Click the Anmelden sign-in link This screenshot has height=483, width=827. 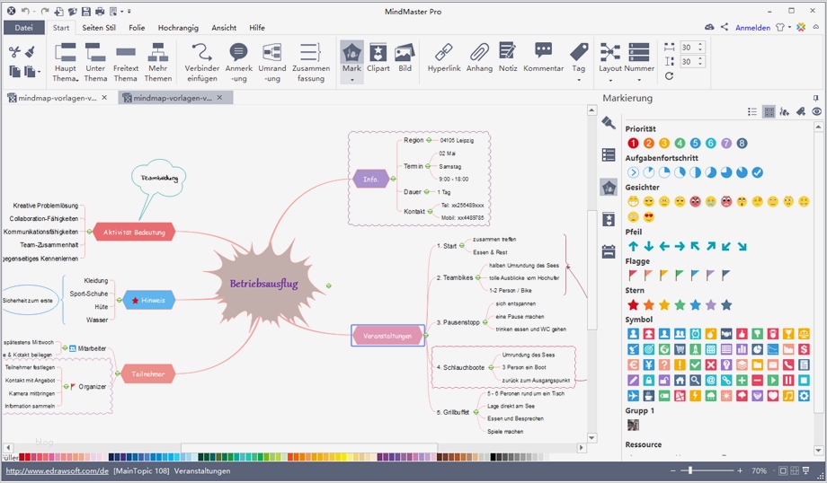click(x=752, y=28)
